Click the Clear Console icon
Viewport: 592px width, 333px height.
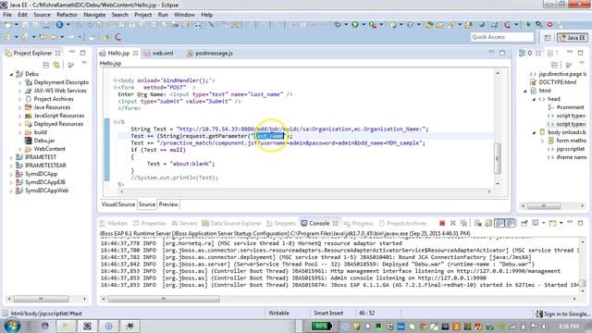point(477,223)
